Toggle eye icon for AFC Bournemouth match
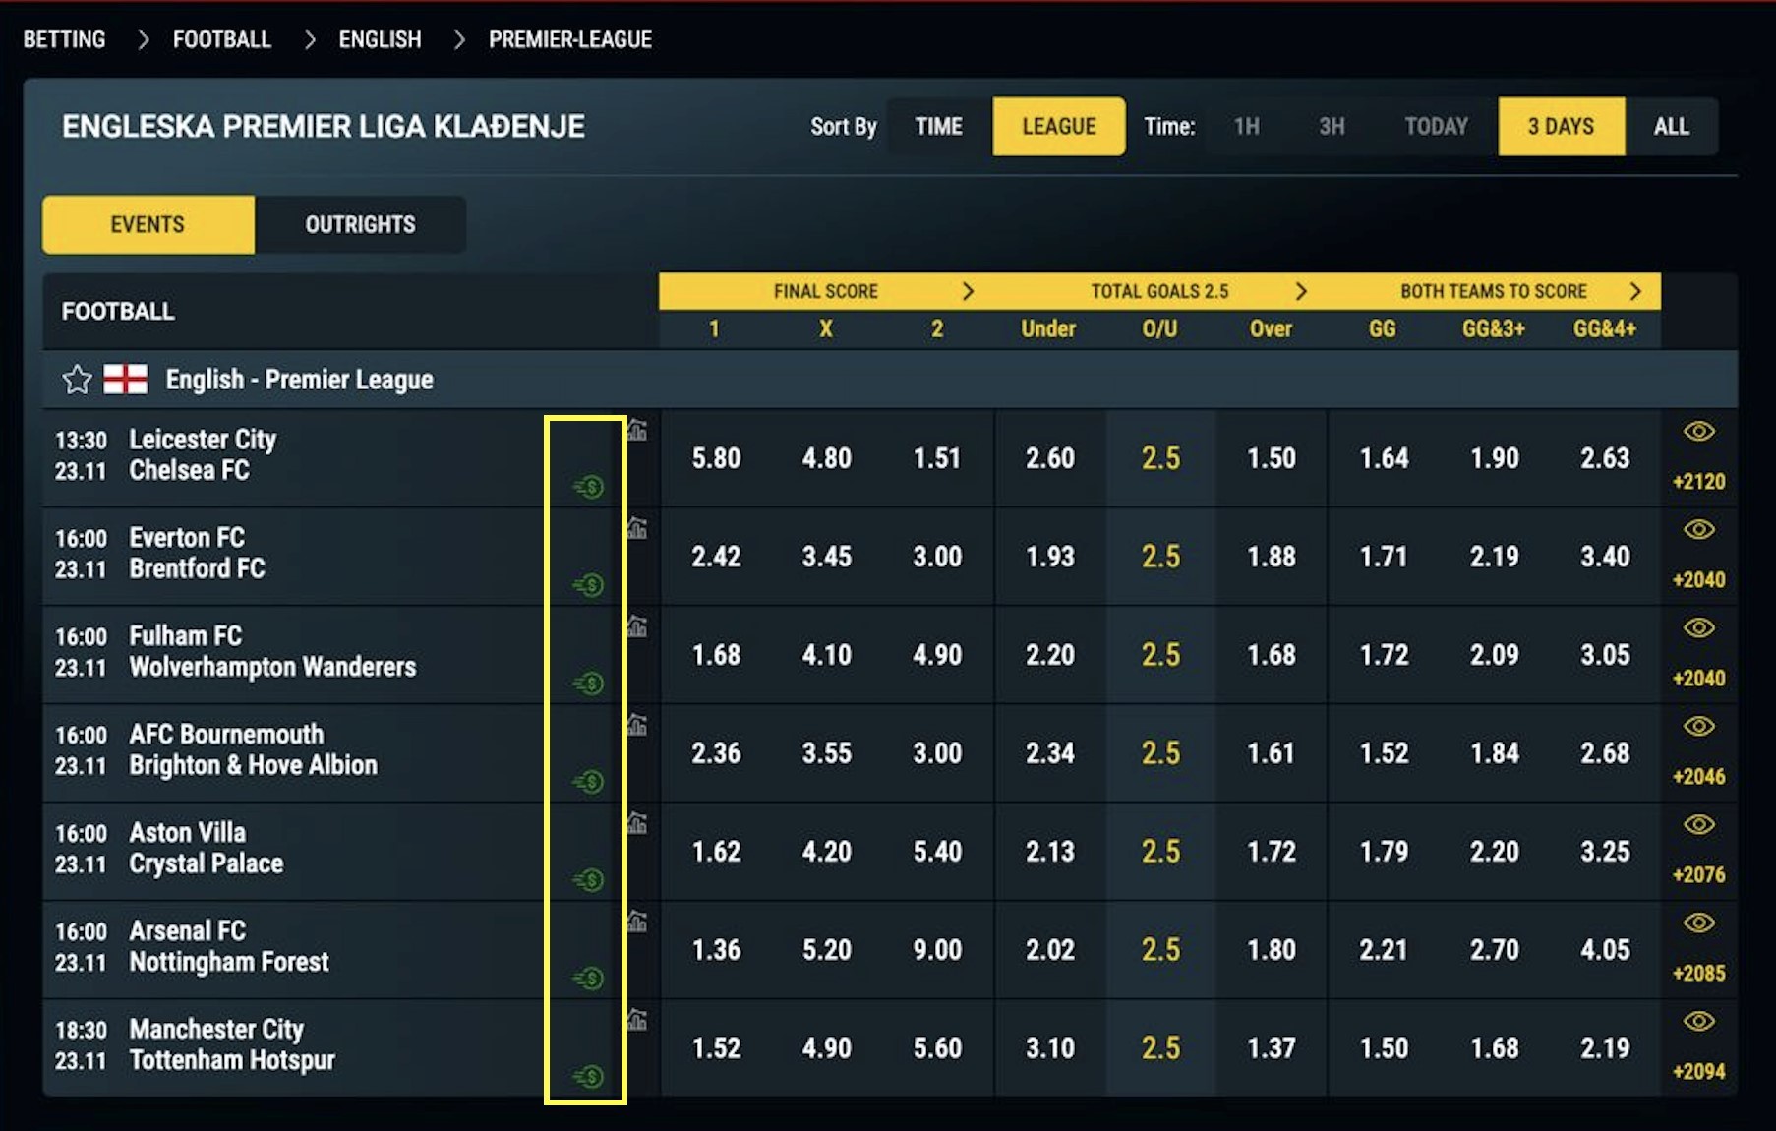 tap(1699, 726)
